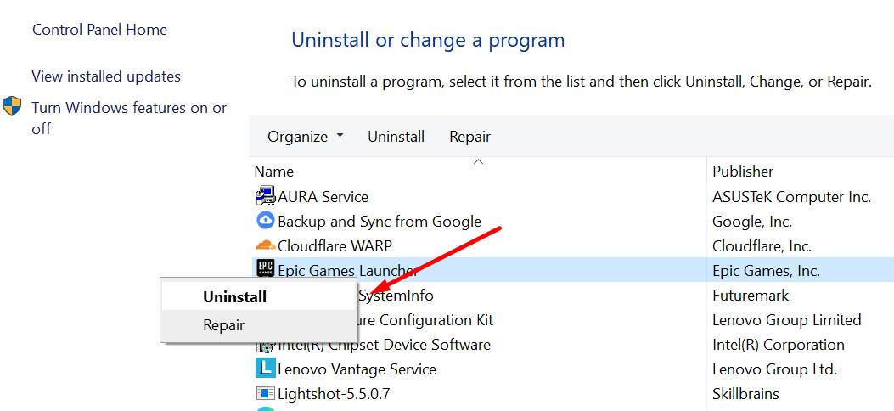894x411 pixels.
Task: Click the Uninstall button in the toolbar
Action: click(396, 137)
